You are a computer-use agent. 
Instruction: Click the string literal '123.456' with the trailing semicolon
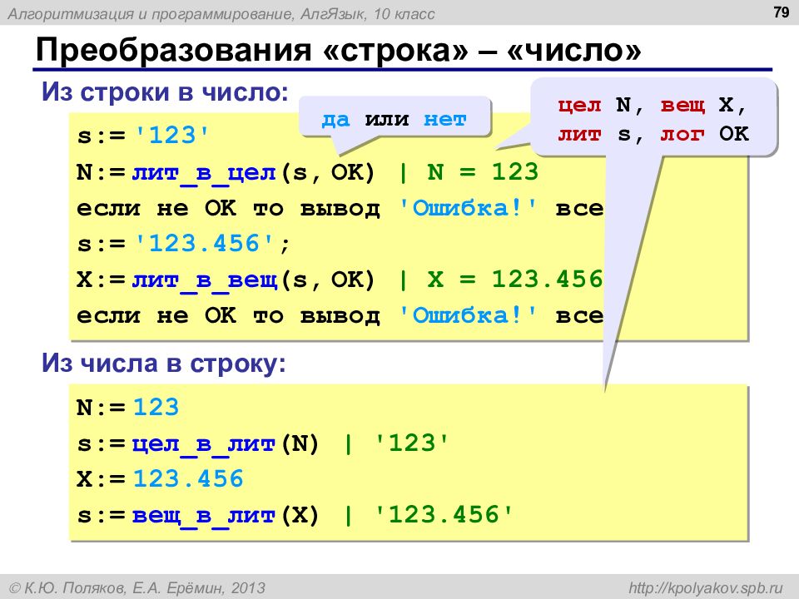pos(212,243)
